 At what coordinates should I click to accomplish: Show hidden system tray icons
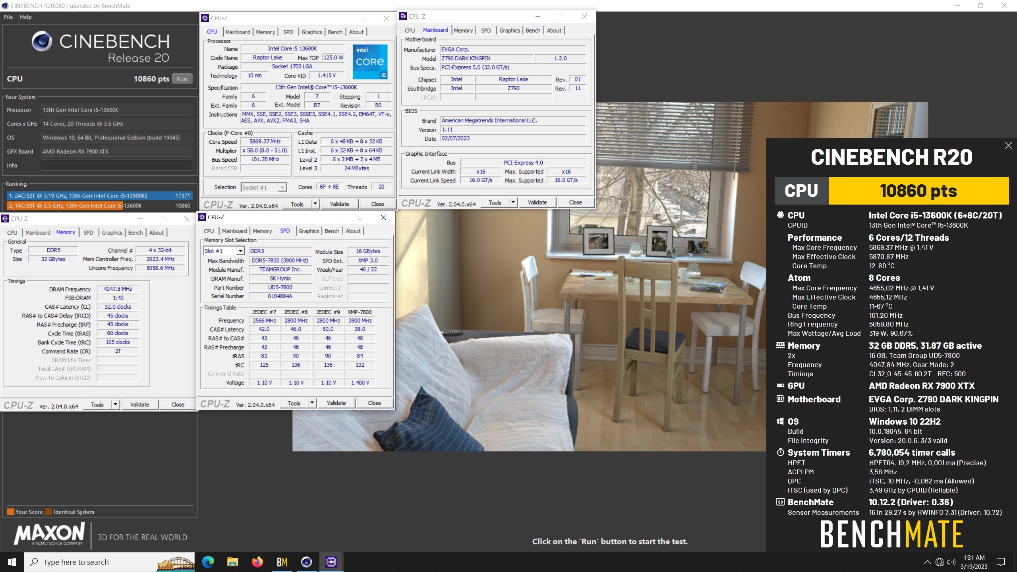(x=927, y=562)
